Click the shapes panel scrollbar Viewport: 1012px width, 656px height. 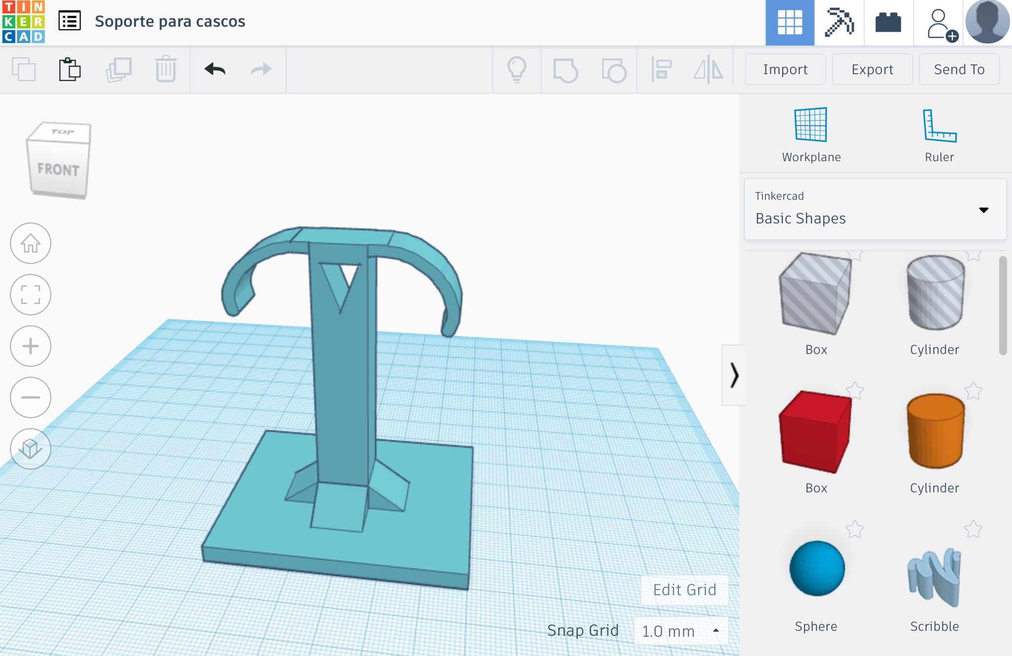tap(1003, 305)
